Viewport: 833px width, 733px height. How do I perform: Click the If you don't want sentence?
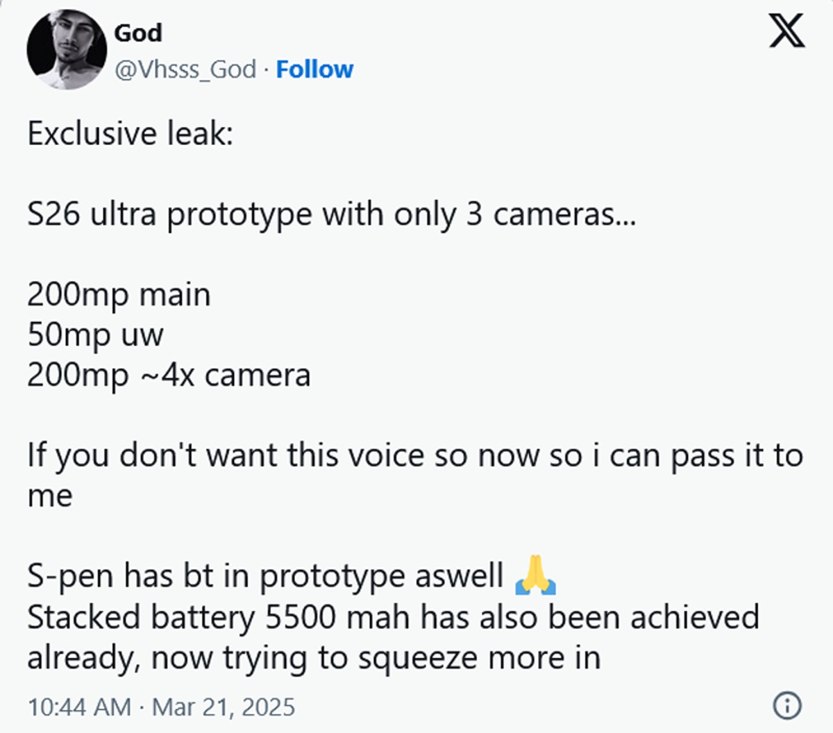click(415, 456)
